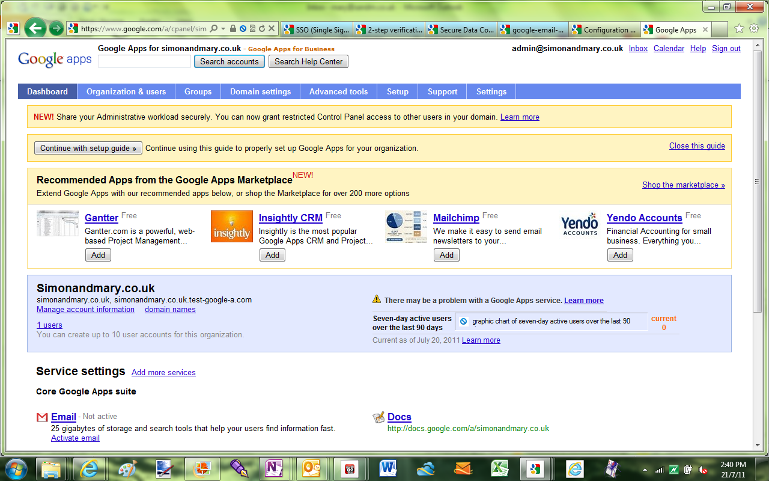Open the Dashboard navigation tab
Screen dimensions: 769x481
click(x=47, y=91)
